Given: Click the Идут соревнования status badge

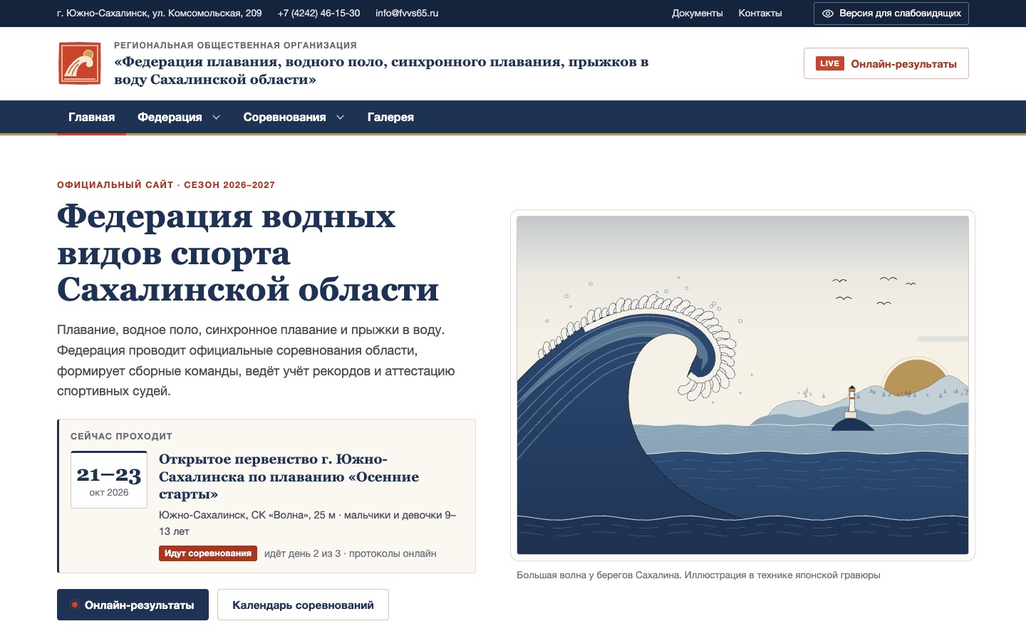Looking at the screenshot, I should pyautogui.click(x=208, y=553).
